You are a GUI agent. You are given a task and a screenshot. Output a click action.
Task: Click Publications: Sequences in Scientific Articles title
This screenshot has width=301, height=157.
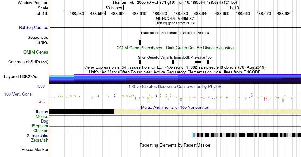tap(175, 33)
